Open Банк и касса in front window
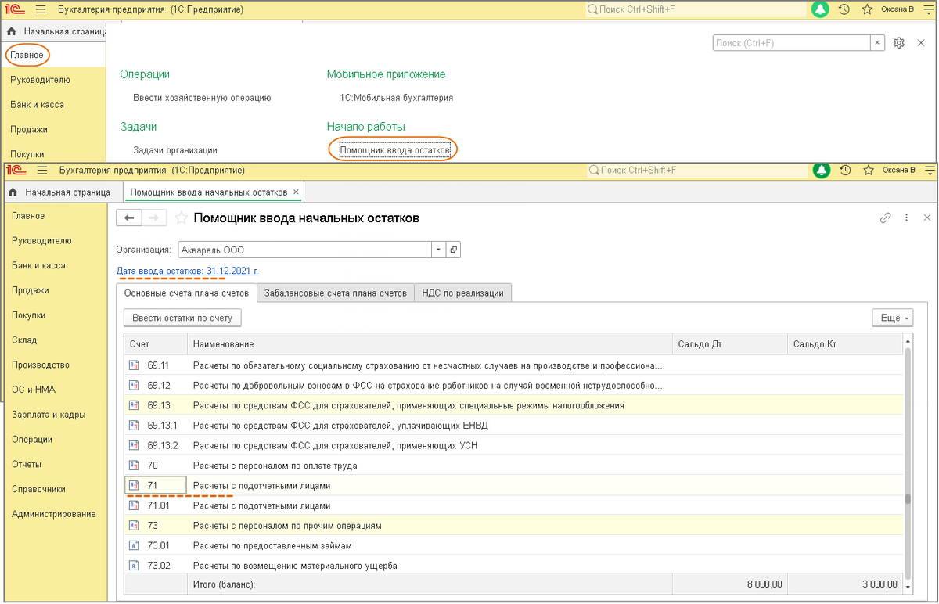 coord(38,265)
